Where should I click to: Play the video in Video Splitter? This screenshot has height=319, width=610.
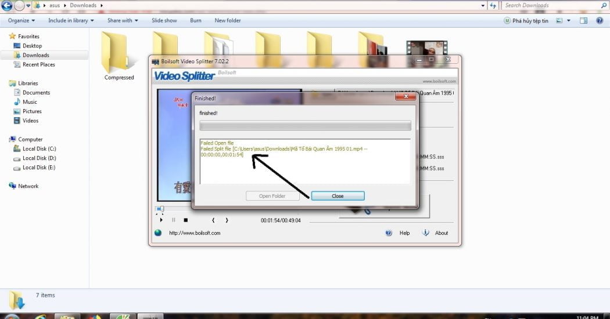click(161, 220)
